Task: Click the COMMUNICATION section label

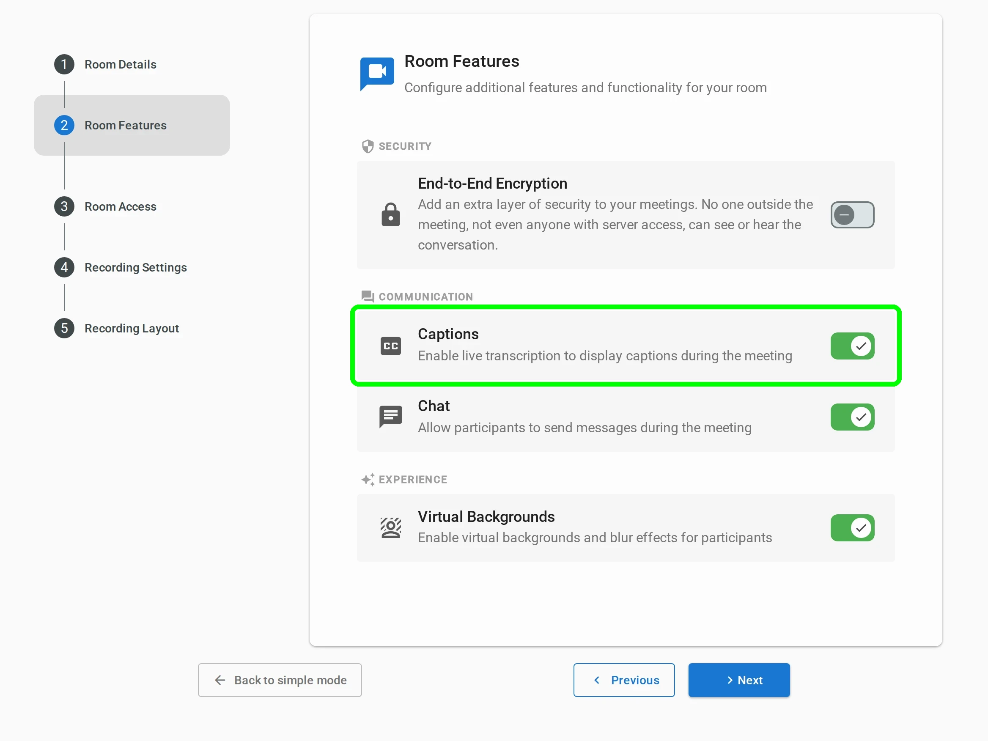Action: [425, 296]
